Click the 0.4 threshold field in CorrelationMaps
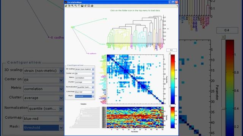Screen dimensions: 243x136 point(171,50)
